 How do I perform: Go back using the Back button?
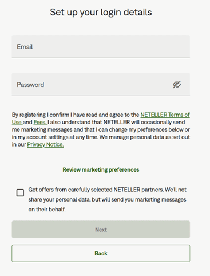[x=101, y=253]
